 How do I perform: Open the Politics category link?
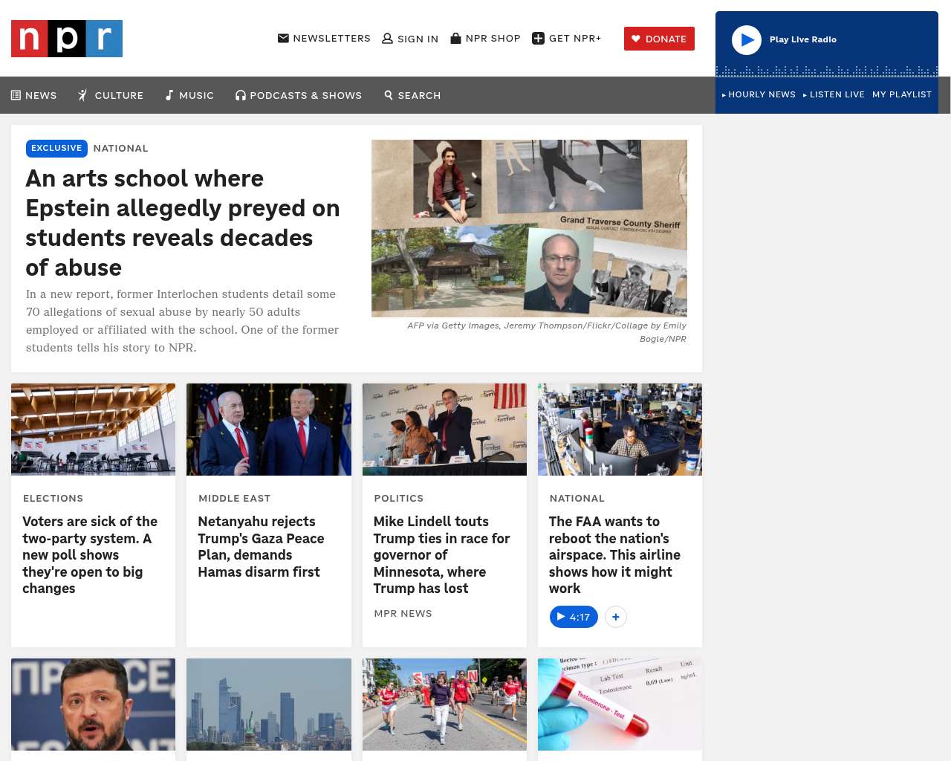[398, 498]
